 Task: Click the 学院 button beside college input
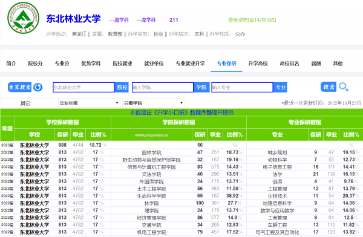tap(201, 87)
